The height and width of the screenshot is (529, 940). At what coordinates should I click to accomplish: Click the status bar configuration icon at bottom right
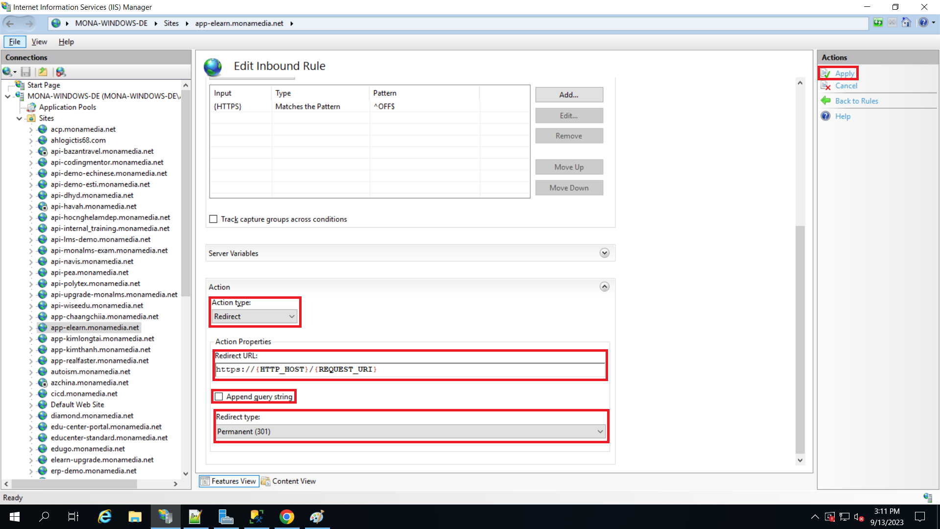click(928, 497)
